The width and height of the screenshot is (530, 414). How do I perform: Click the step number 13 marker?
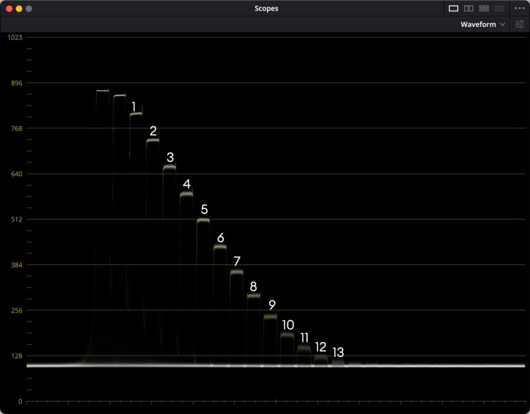(x=338, y=352)
